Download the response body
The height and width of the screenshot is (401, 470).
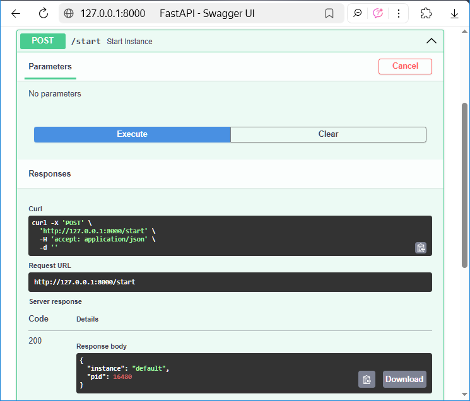404,379
